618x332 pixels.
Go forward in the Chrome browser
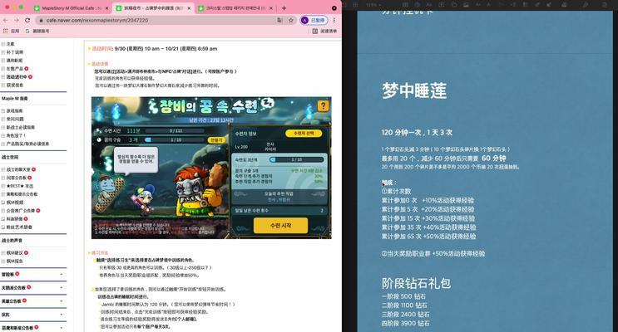tap(16, 20)
